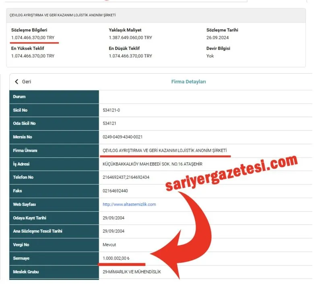Click the En Yüksek Teklif amount
This screenshot has height=284, width=322.
33,56
